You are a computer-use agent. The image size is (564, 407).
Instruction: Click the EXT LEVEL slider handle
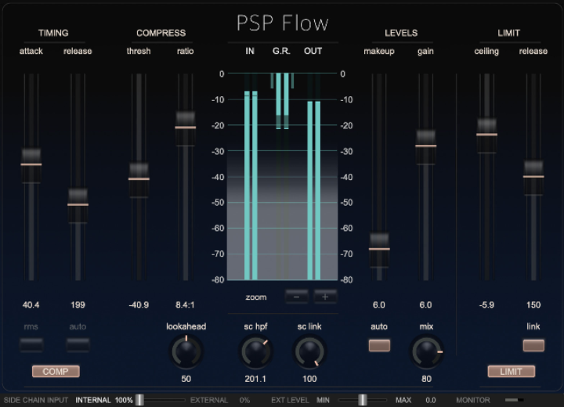pyautogui.click(x=363, y=400)
